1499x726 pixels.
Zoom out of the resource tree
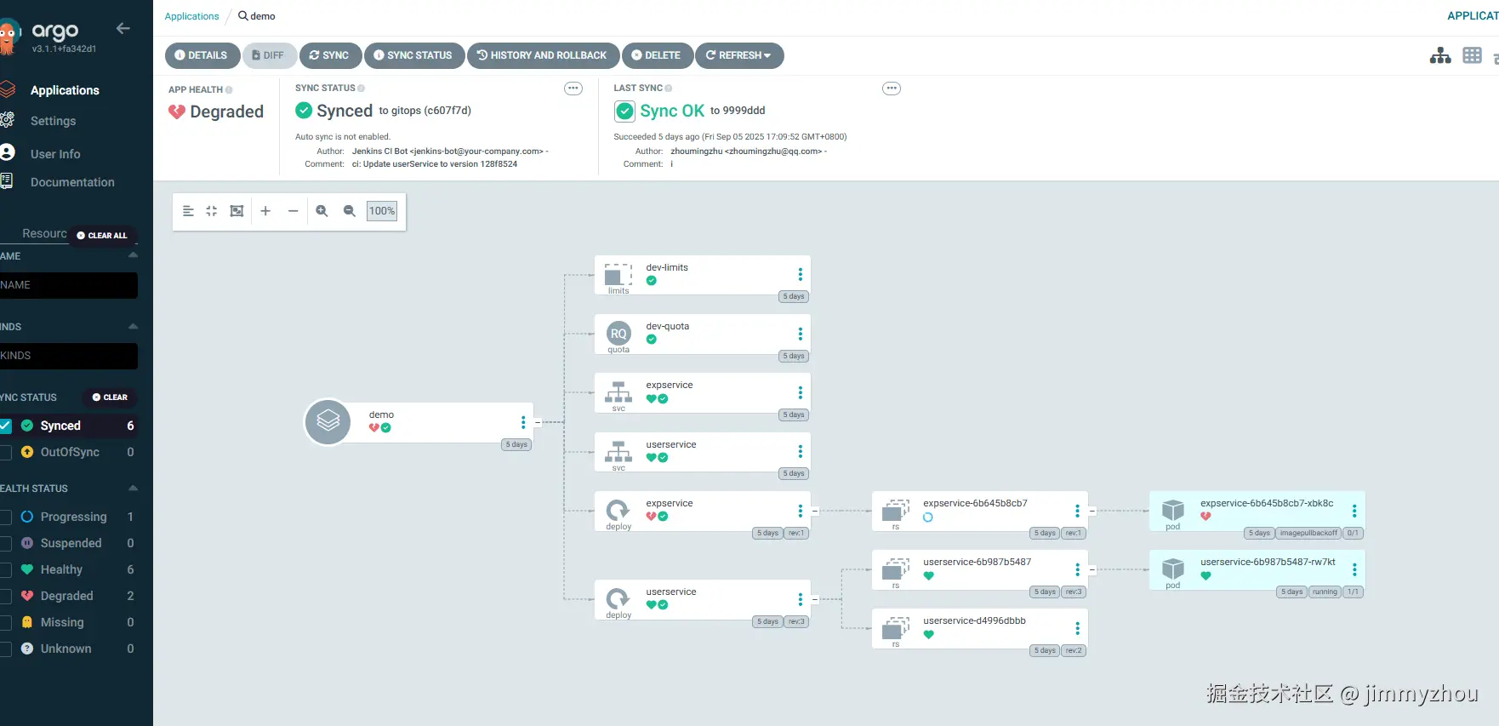(349, 211)
